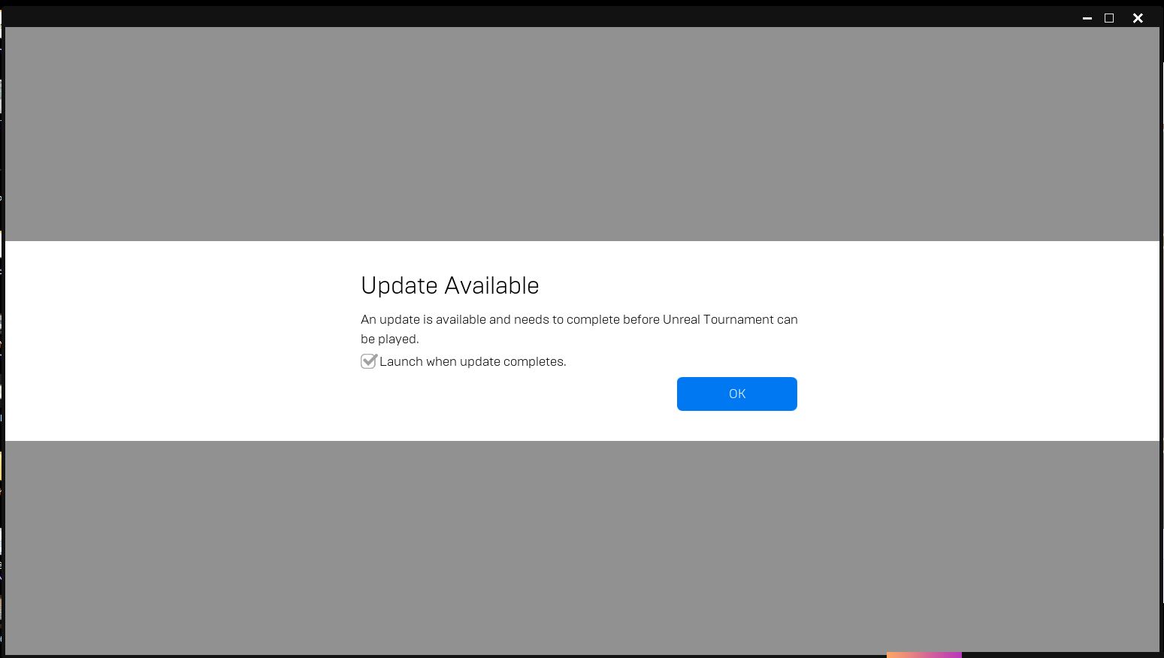Maximize the launcher window
Viewport: 1164px width, 658px height.
tap(1109, 18)
